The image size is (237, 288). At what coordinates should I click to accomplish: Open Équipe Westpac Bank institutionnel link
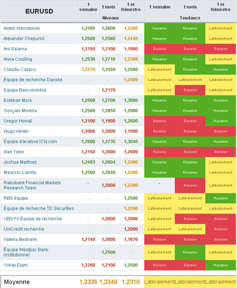(x=26, y=252)
